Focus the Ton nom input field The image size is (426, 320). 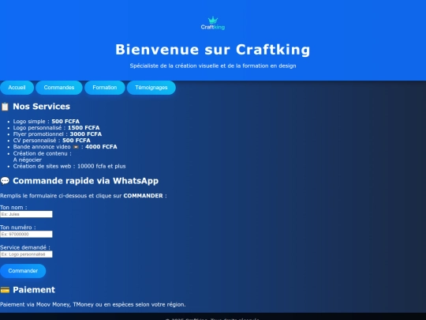point(26,214)
